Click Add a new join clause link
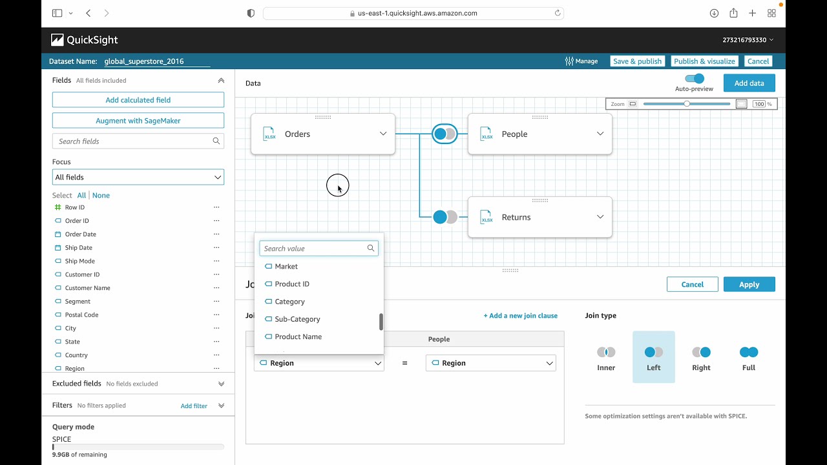This screenshot has width=827, height=465. pos(521,316)
